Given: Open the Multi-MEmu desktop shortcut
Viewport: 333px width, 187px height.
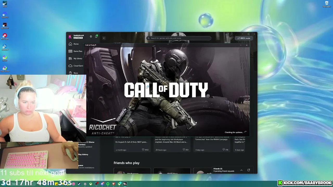Looking at the screenshot, I should [x=5, y=69].
